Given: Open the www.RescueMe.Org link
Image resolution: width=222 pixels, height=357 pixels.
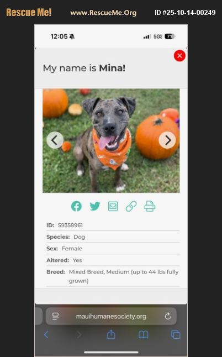Looking at the screenshot, I should click(x=103, y=13).
